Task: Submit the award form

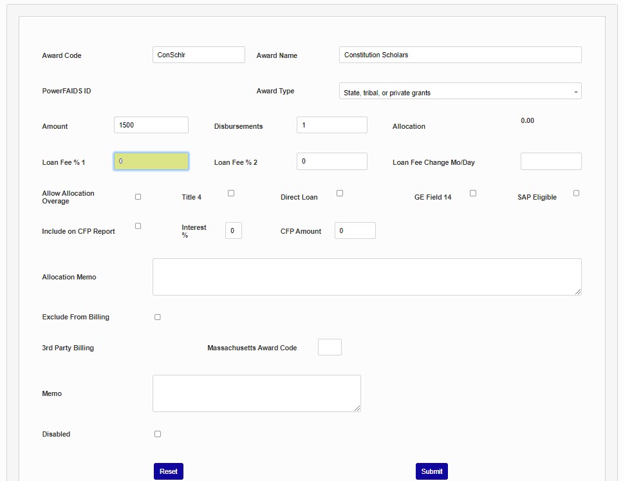Action: click(x=431, y=471)
